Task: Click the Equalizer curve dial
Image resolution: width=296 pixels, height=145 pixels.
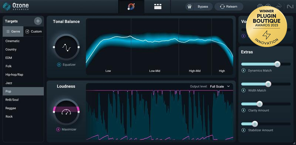Action: click(66, 47)
